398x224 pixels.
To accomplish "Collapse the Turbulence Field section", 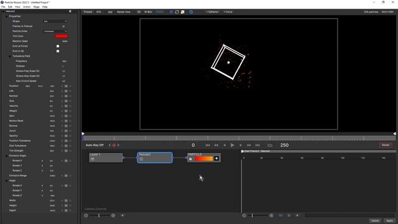I will [x=10, y=56].
